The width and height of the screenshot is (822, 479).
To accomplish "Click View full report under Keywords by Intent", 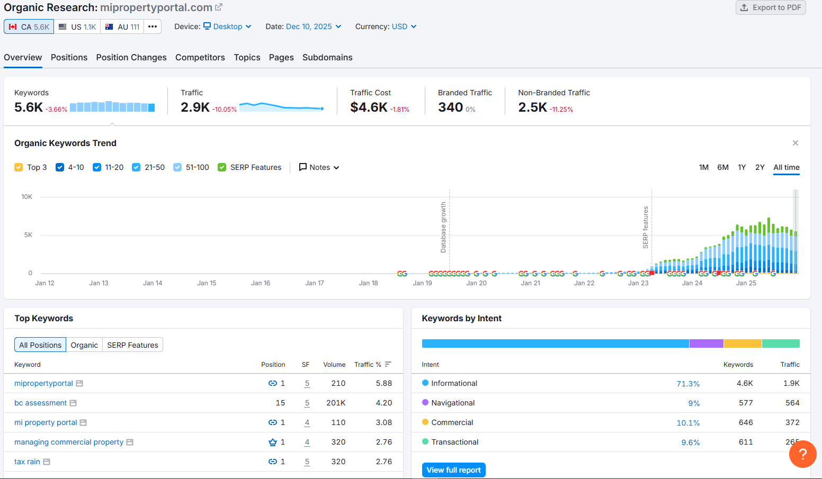I will pyautogui.click(x=453, y=469).
